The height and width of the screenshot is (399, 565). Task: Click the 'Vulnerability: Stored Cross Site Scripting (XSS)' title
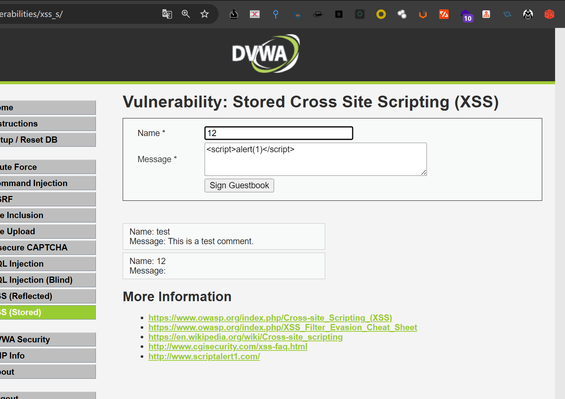(311, 102)
